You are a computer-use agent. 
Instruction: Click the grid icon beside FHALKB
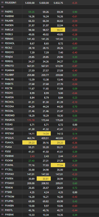point(2,79)
